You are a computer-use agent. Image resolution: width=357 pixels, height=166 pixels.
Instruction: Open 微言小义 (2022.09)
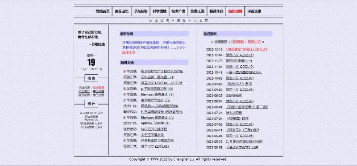tap(240, 78)
